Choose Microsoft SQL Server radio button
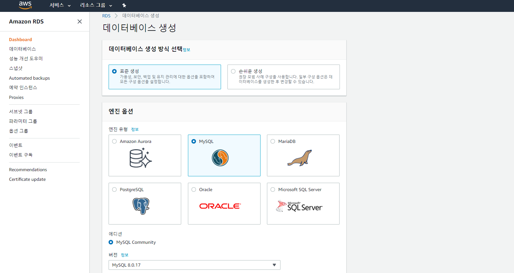This screenshot has width=514, height=273. (273, 189)
